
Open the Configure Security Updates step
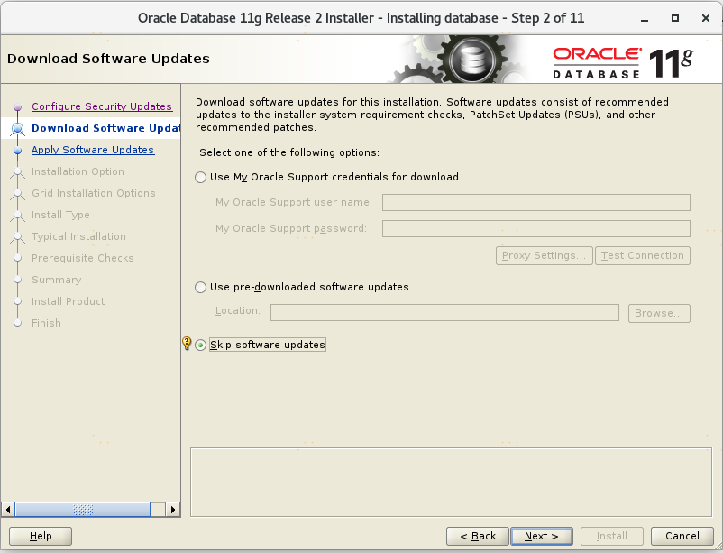tap(101, 106)
